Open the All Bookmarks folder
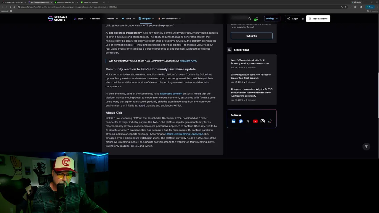This screenshot has height=213, width=379. 372,11
